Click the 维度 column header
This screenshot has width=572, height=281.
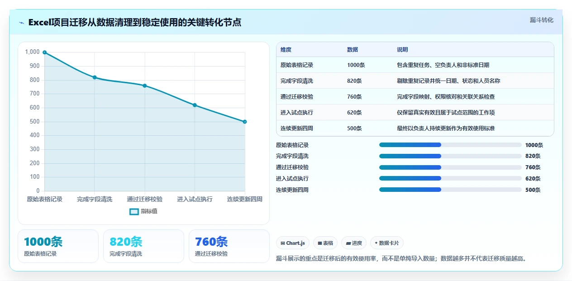(x=286, y=50)
